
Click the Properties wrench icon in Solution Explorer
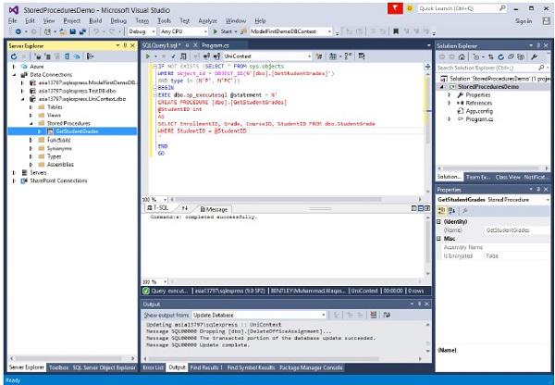(x=534, y=56)
